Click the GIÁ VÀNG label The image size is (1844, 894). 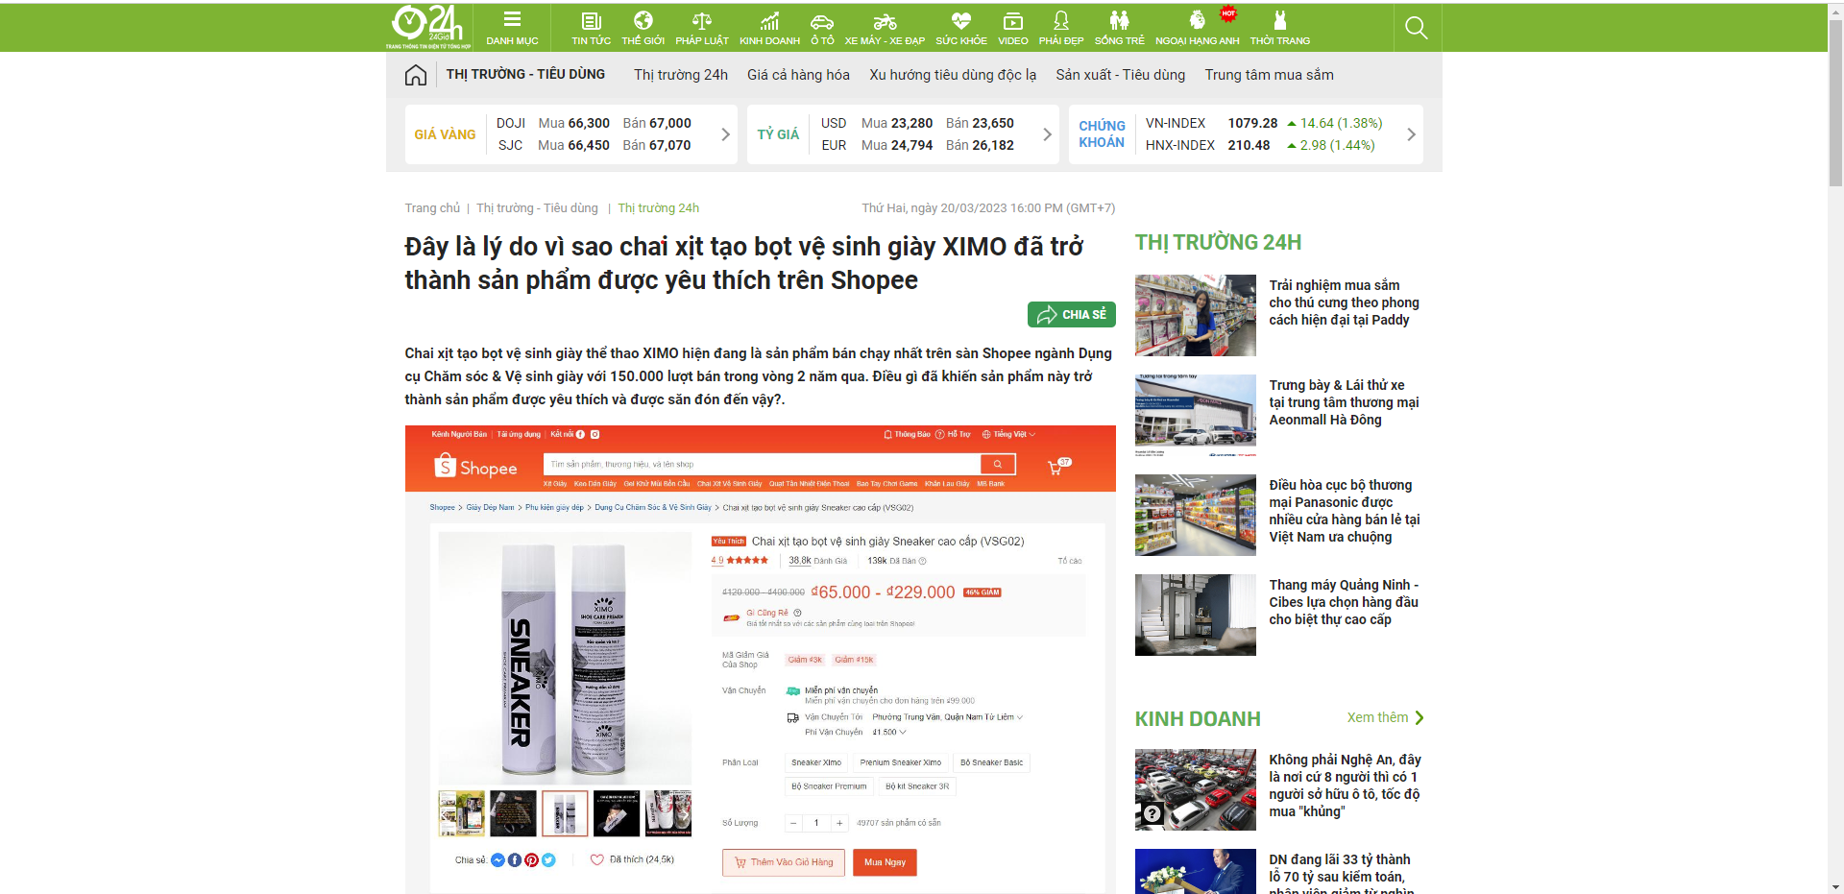click(445, 134)
